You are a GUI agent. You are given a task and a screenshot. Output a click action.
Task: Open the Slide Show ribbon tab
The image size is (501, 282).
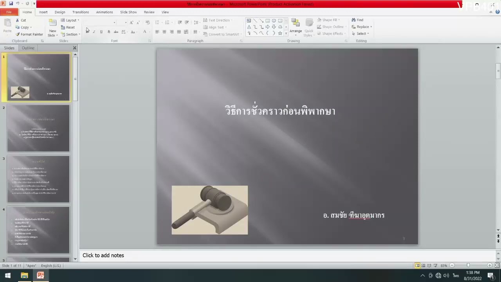pos(128,12)
